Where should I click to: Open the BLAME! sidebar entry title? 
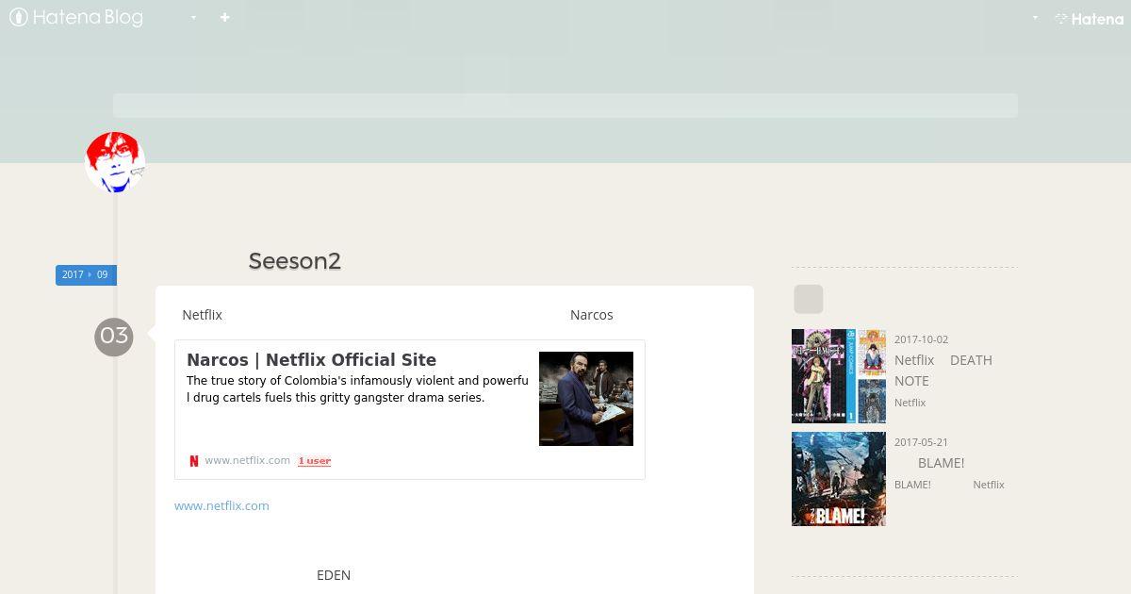(x=941, y=463)
